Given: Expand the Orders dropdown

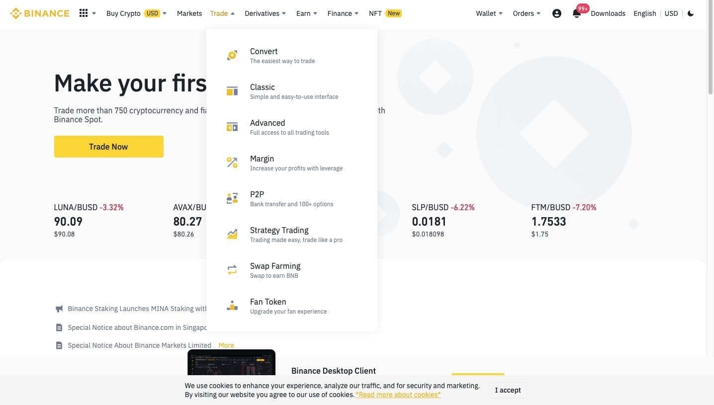Looking at the screenshot, I should [527, 13].
